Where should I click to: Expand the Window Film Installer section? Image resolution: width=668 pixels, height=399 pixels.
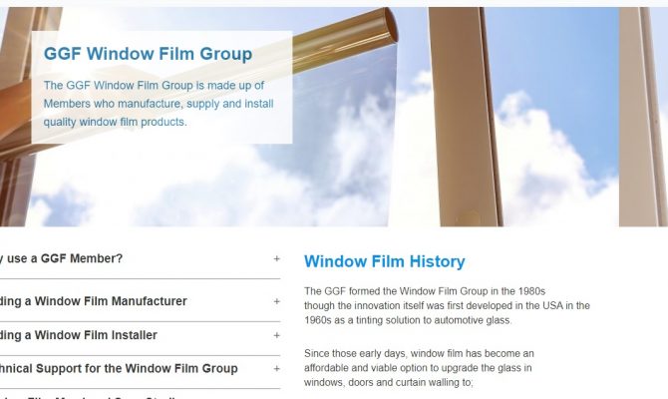click(140, 335)
